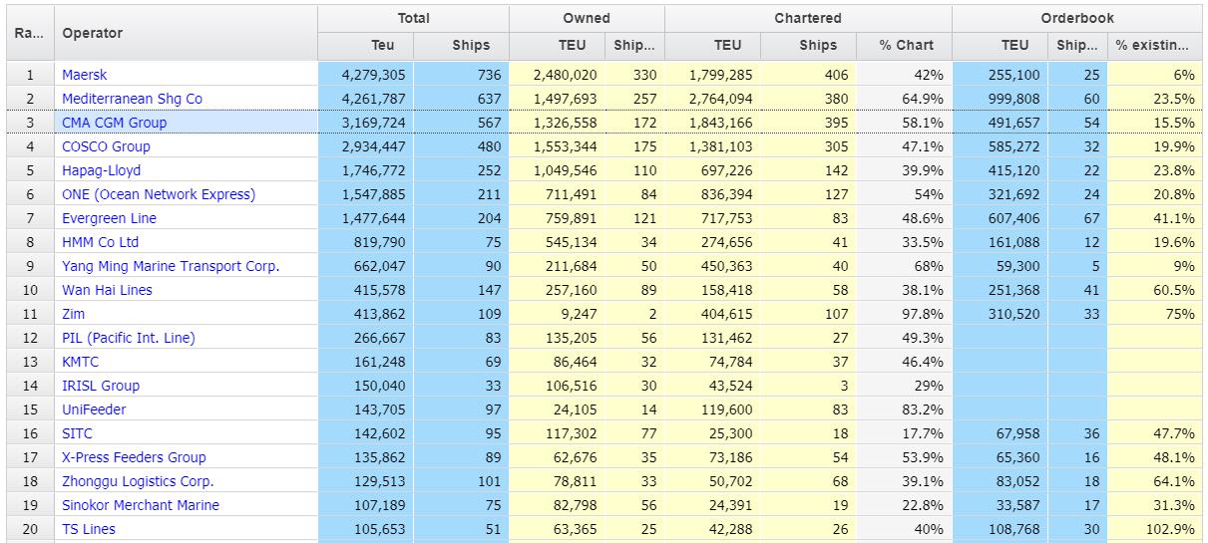Open the IRISL Group link
Viewport: 1208px width, 543px height.
click(101, 386)
